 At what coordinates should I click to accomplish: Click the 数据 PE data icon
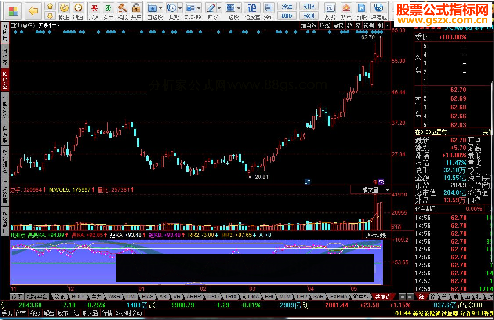[330, 11]
